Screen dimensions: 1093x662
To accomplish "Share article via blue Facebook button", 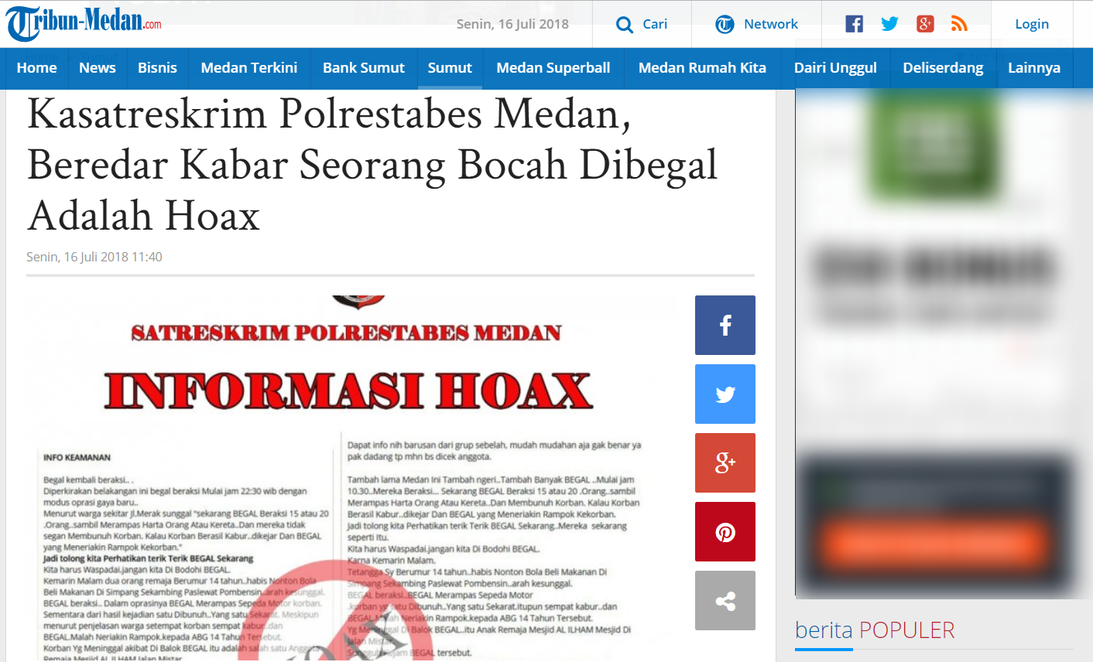I will coord(725,325).
